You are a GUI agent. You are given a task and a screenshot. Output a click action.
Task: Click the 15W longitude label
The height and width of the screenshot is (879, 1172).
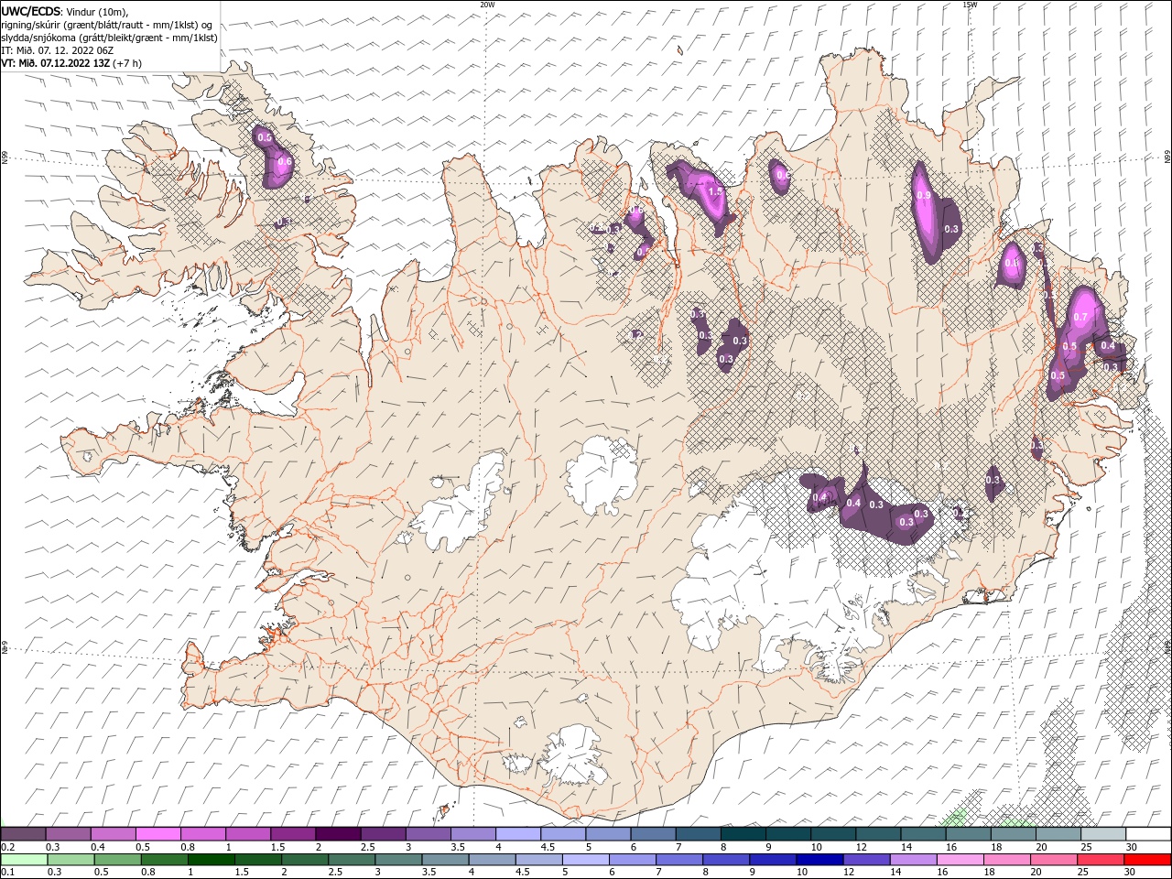(970, 4)
